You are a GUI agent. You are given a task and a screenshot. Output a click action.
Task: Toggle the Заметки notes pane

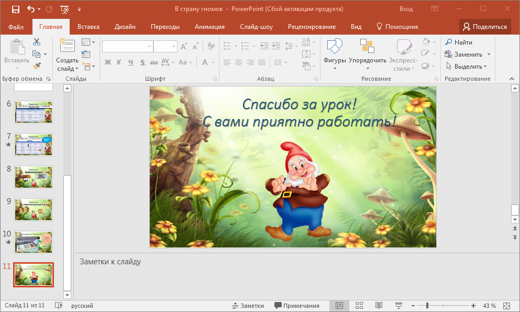click(248, 306)
